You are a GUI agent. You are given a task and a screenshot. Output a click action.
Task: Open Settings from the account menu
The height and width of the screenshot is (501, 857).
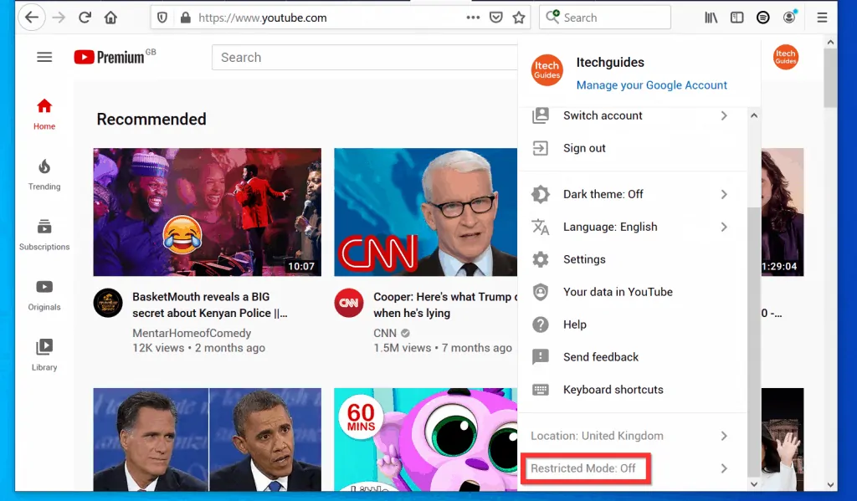(x=632, y=259)
